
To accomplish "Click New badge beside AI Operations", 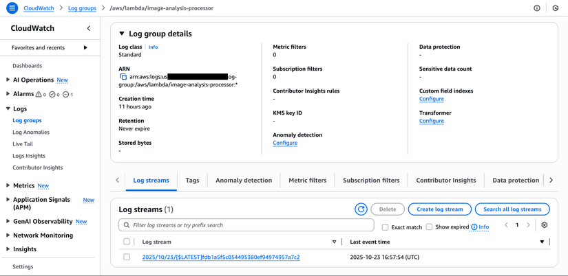I will pos(62,80).
